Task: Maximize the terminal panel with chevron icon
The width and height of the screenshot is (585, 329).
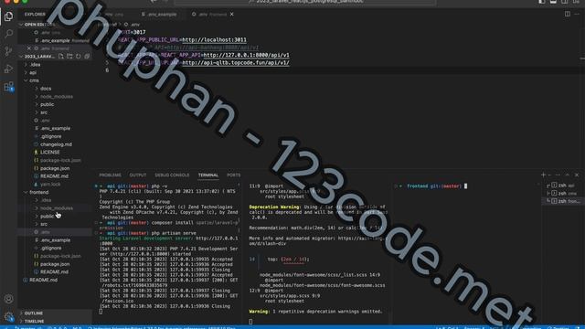Action: [568, 175]
